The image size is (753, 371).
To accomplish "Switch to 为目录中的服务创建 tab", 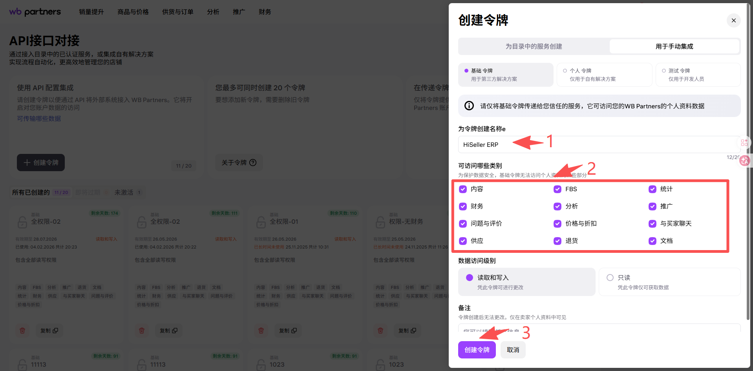I will point(534,46).
